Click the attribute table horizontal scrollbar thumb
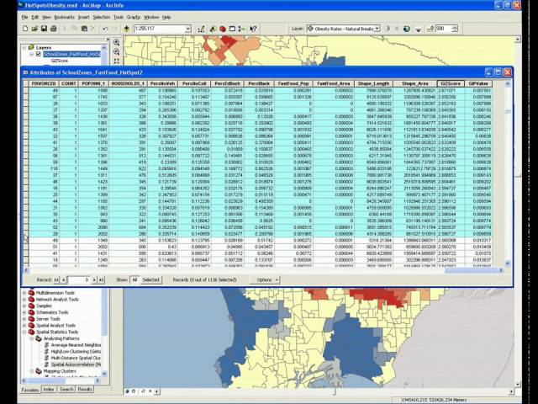The image size is (538, 404). [472, 270]
